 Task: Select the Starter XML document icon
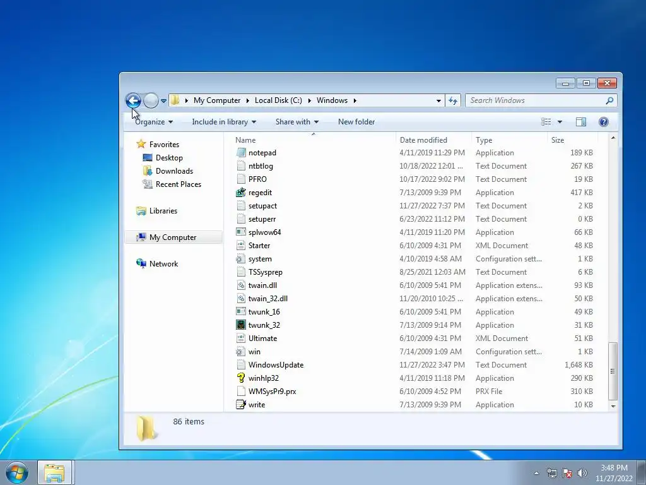click(240, 246)
